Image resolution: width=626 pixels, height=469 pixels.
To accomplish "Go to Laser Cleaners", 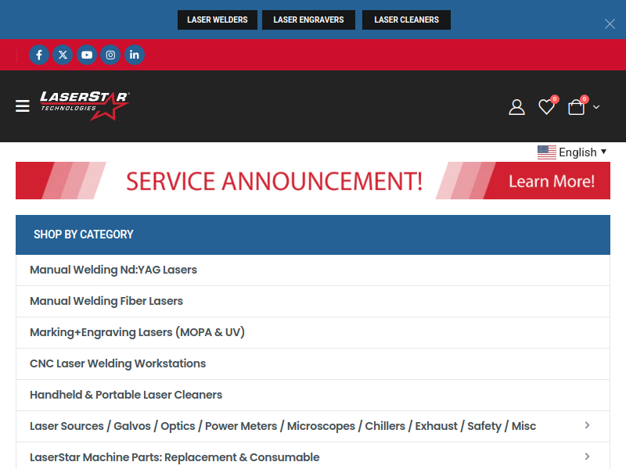I will 406,20.
